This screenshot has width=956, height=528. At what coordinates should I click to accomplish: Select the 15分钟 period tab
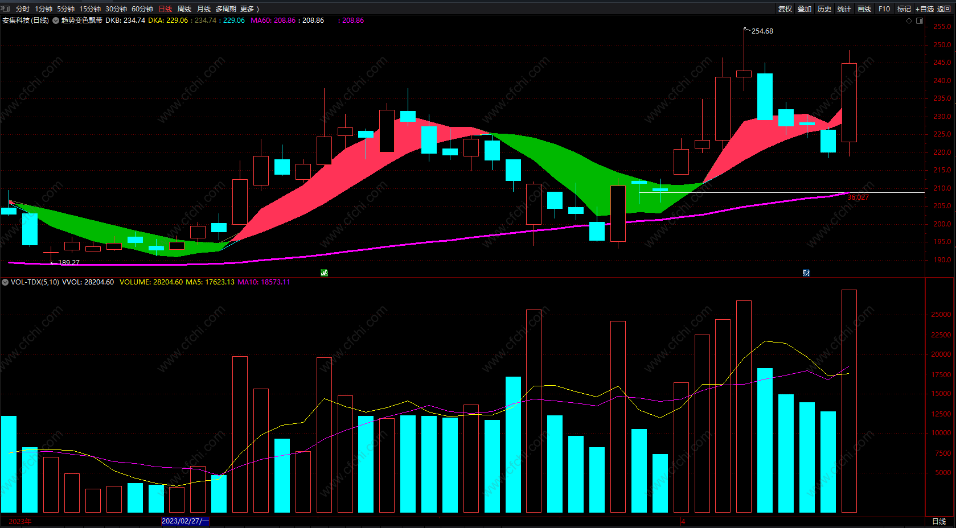click(90, 9)
